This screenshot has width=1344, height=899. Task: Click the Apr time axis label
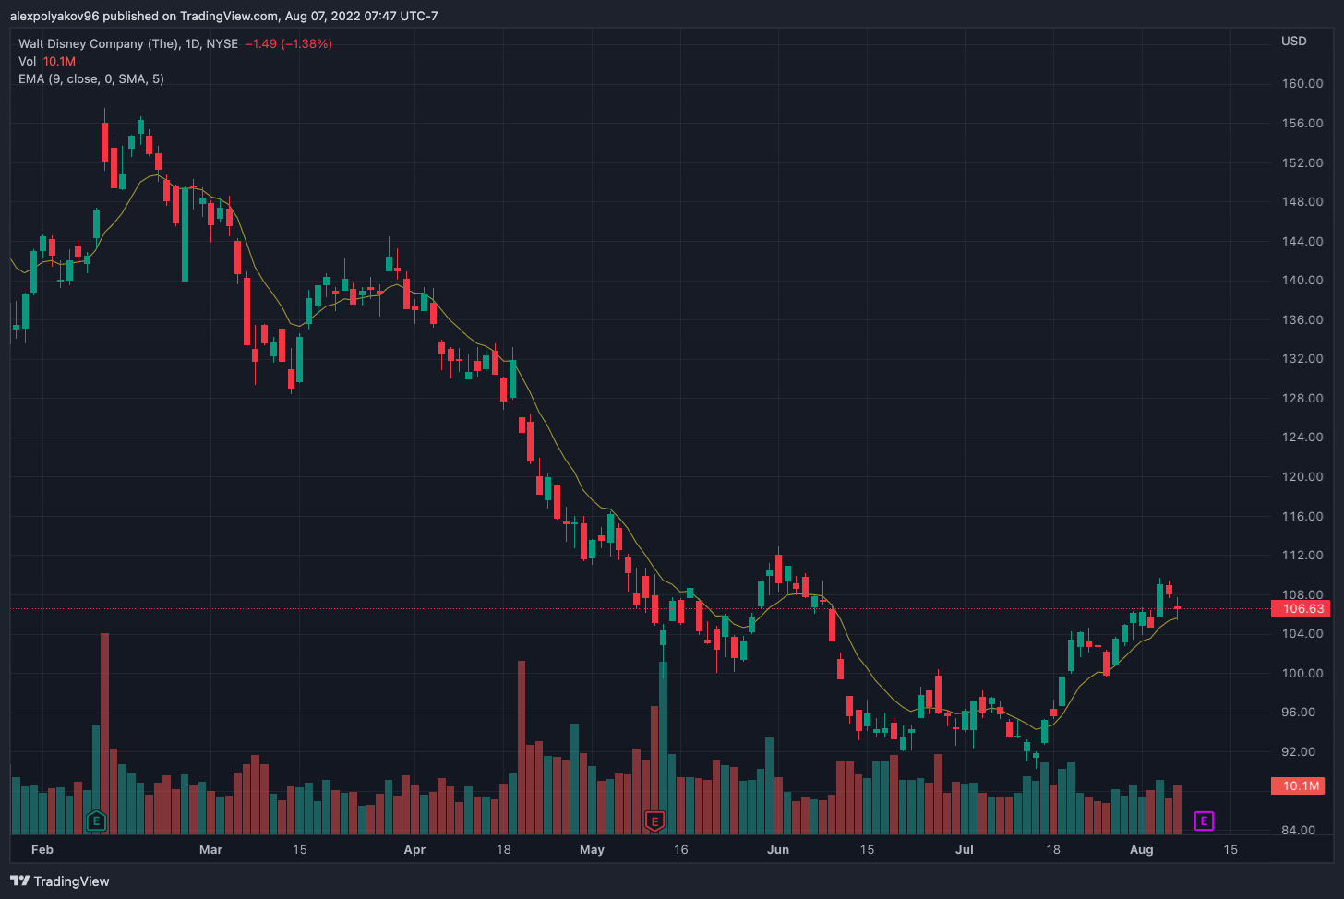coord(414,849)
